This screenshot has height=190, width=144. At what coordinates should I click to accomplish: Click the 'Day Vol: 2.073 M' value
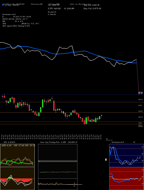click(x=92, y=9)
